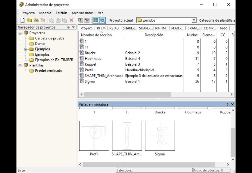This screenshot has width=252, height=173.
Task: Click the connect folder icon with pencil
Action: click(x=36, y=21)
